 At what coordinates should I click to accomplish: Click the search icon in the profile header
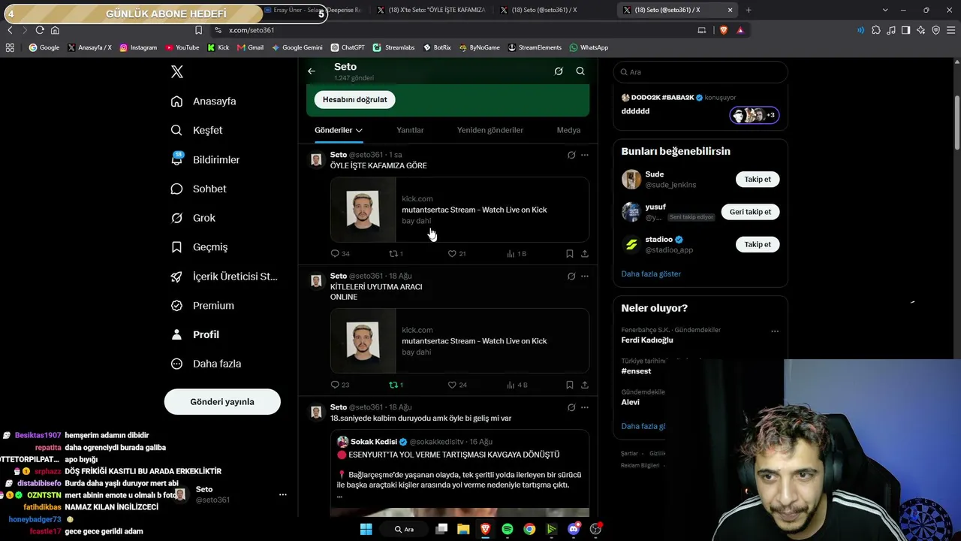580,71
